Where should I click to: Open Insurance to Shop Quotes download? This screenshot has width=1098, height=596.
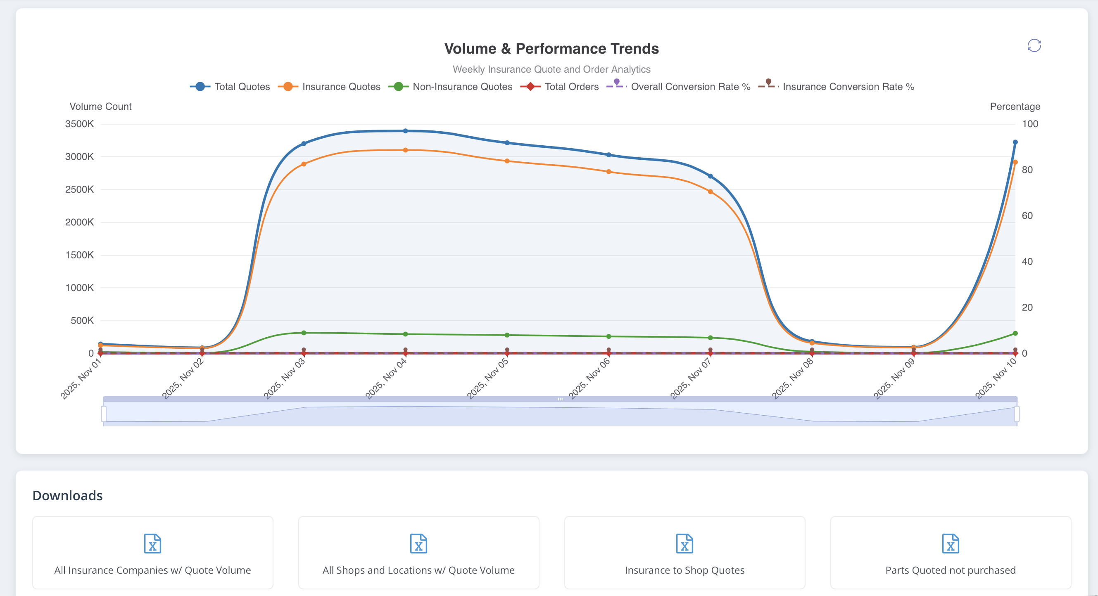pyautogui.click(x=684, y=570)
